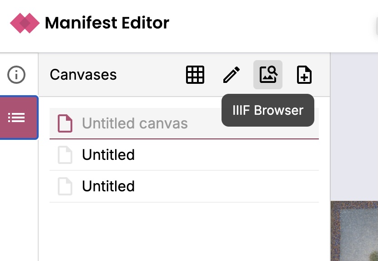Select the second canvas in the list

click(x=108, y=155)
